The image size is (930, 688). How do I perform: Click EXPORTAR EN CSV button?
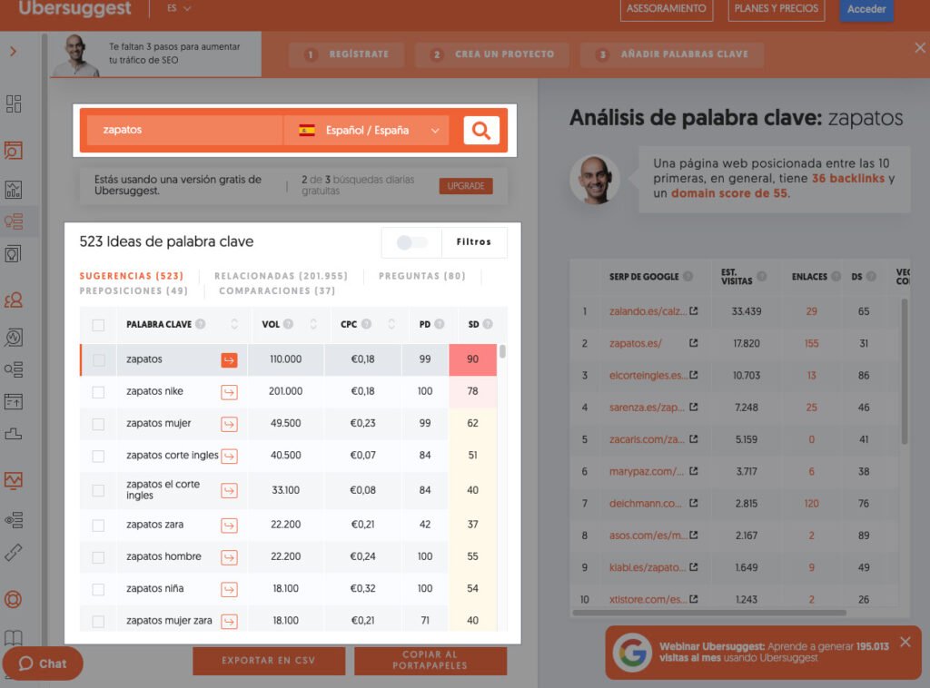pyautogui.click(x=269, y=660)
